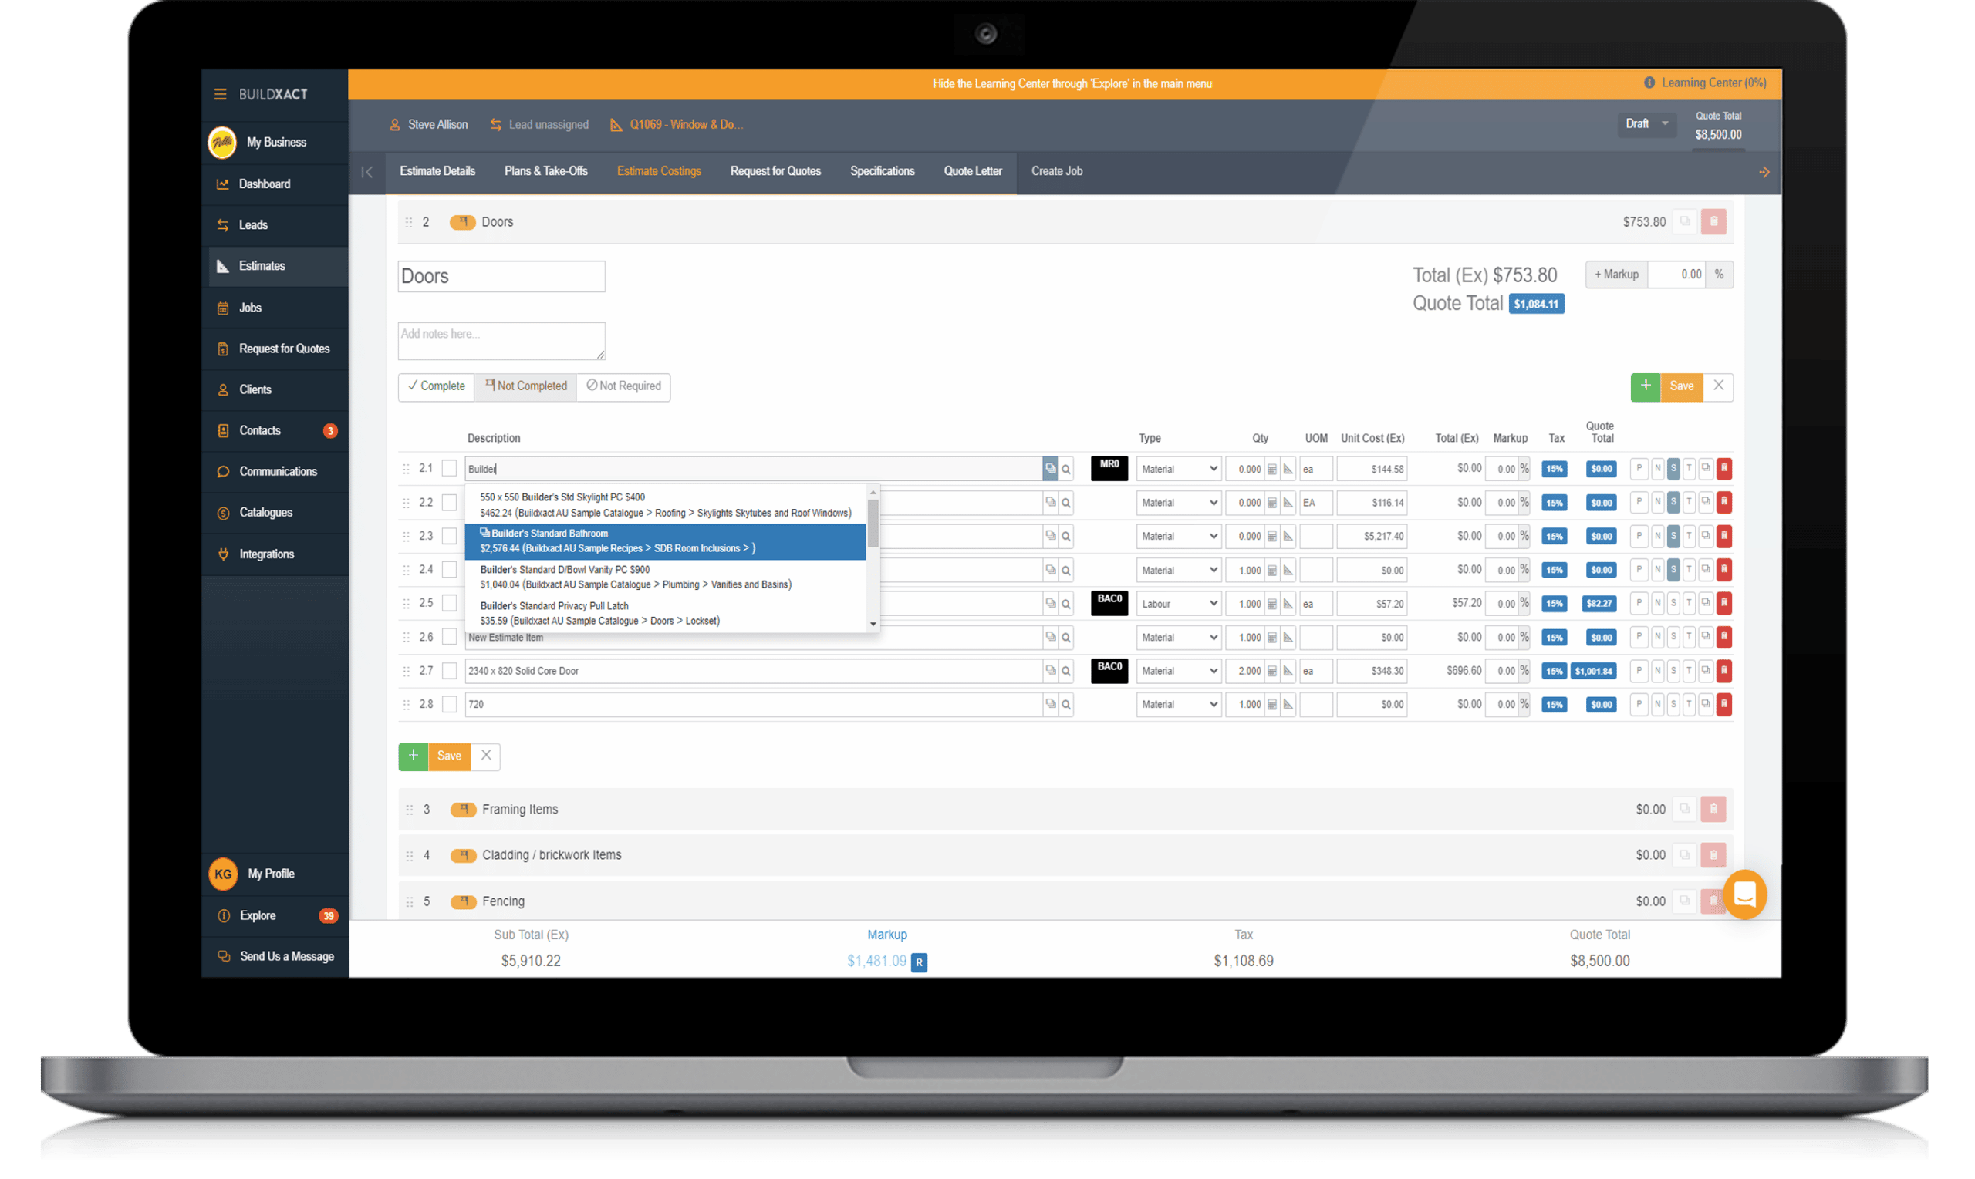The image size is (1975, 1179).
Task: Open the Labour type dropdown on row 2.5
Action: [1178, 604]
